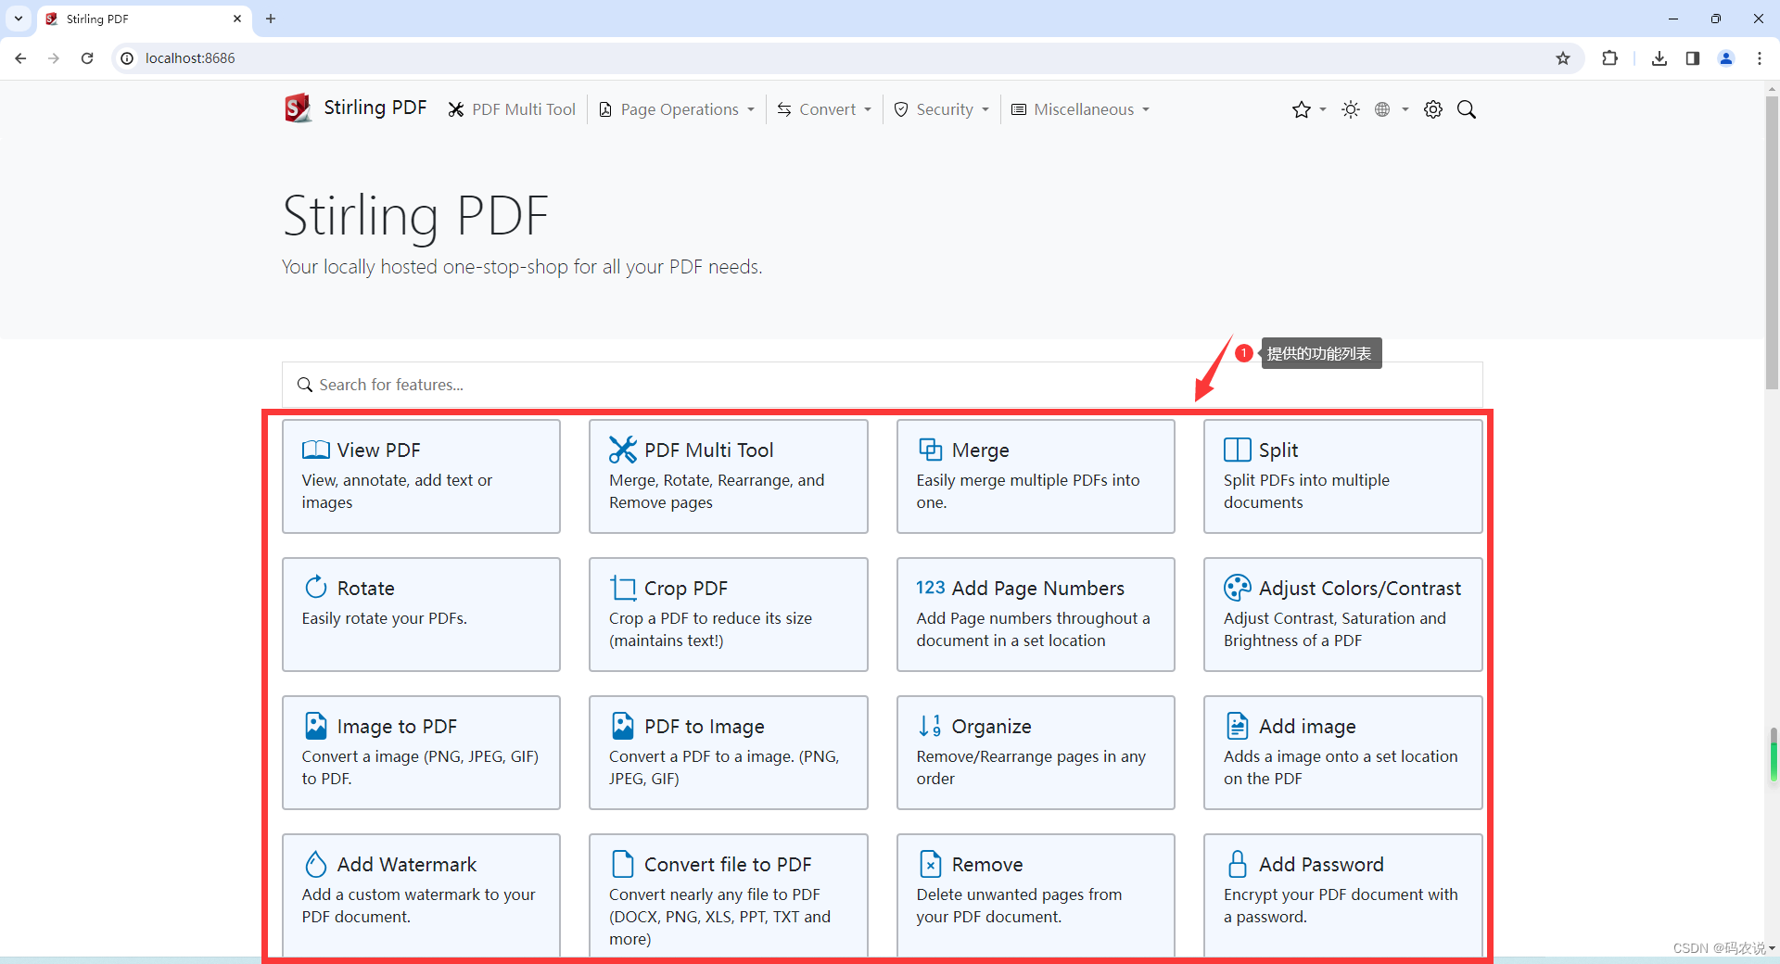1780x964 pixels.
Task: Click 'Easily rotate your PDFs.' description
Action: click(x=384, y=618)
